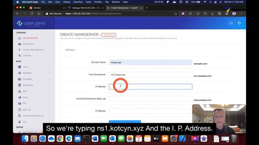Screen dimensions: 259x145
Task: Click Version Management link
Action: [x=33, y=50]
